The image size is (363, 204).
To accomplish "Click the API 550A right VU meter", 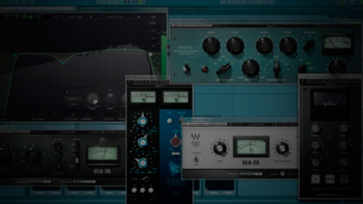I will 176,97.
